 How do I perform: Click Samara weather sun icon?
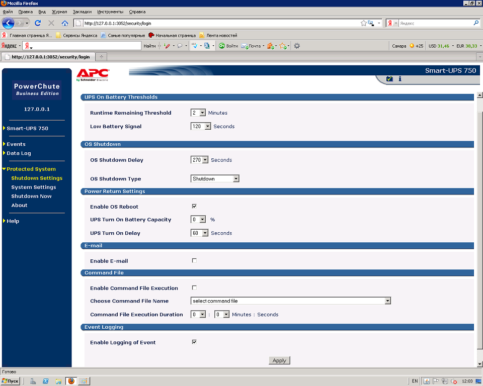(412, 46)
